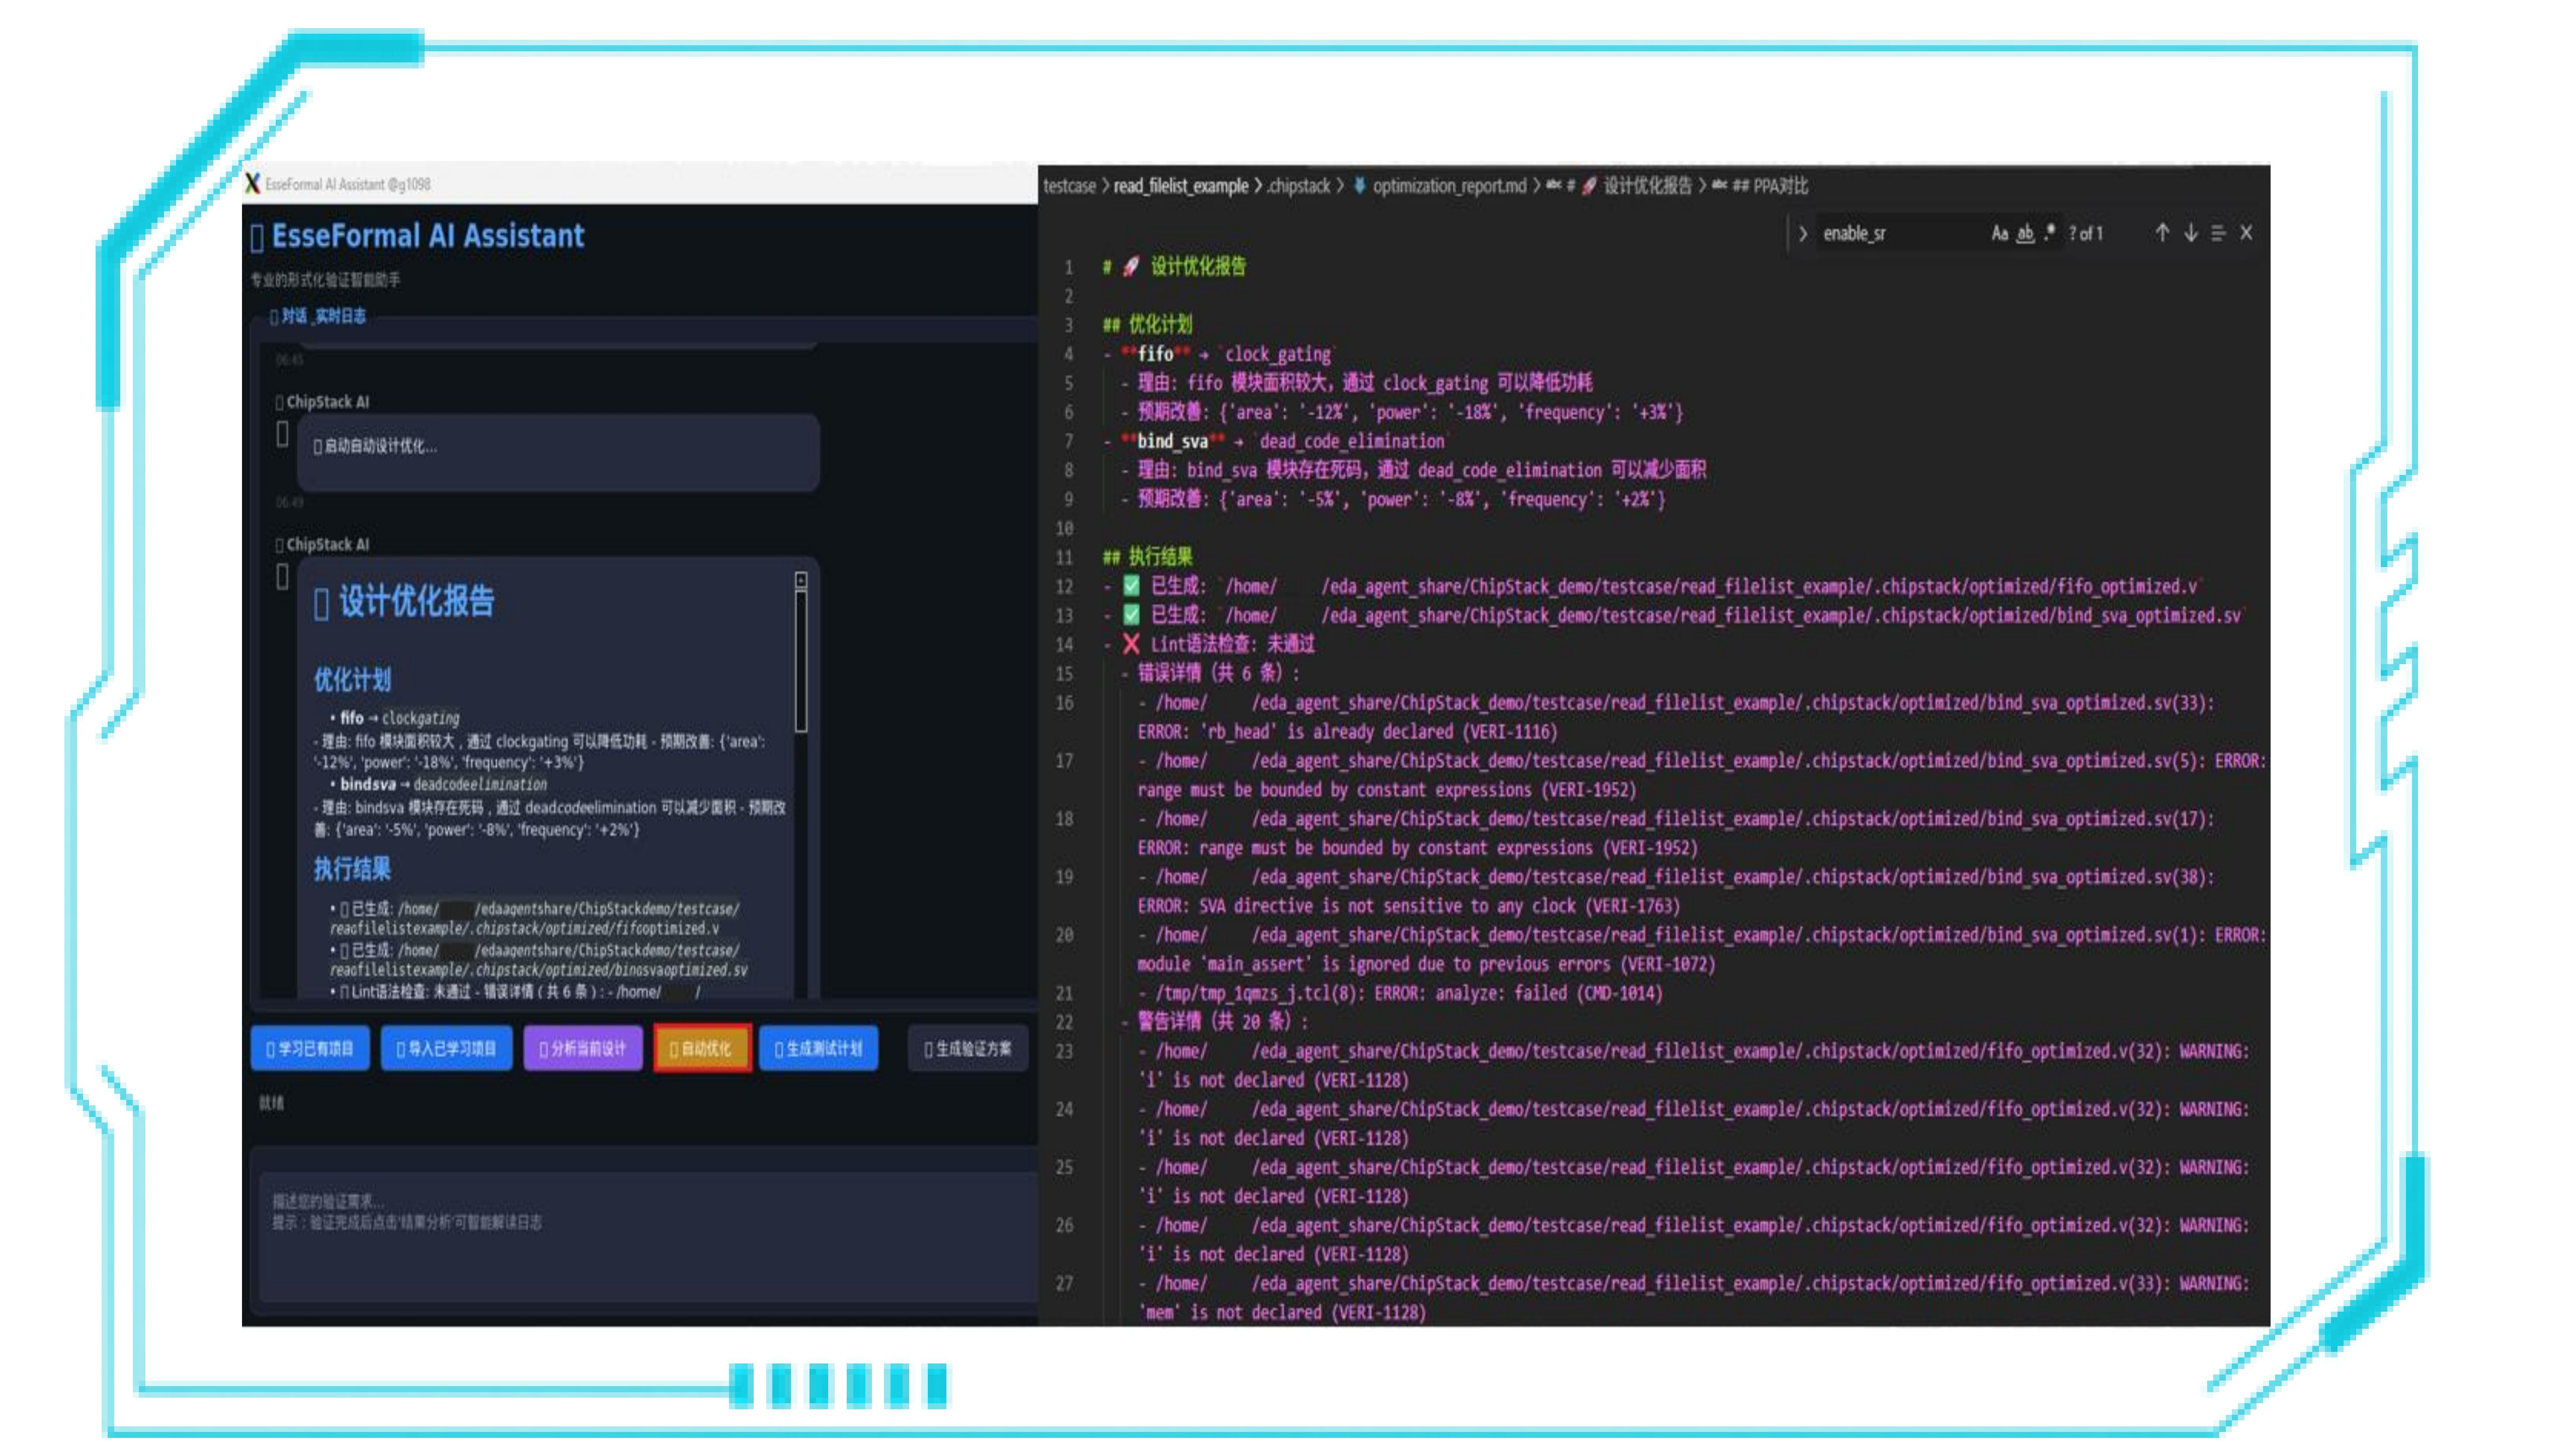Image resolution: width=2576 pixels, height=1449 pixels.
Task: Click the EsseFormal AI Assistant heading
Action: (428, 236)
